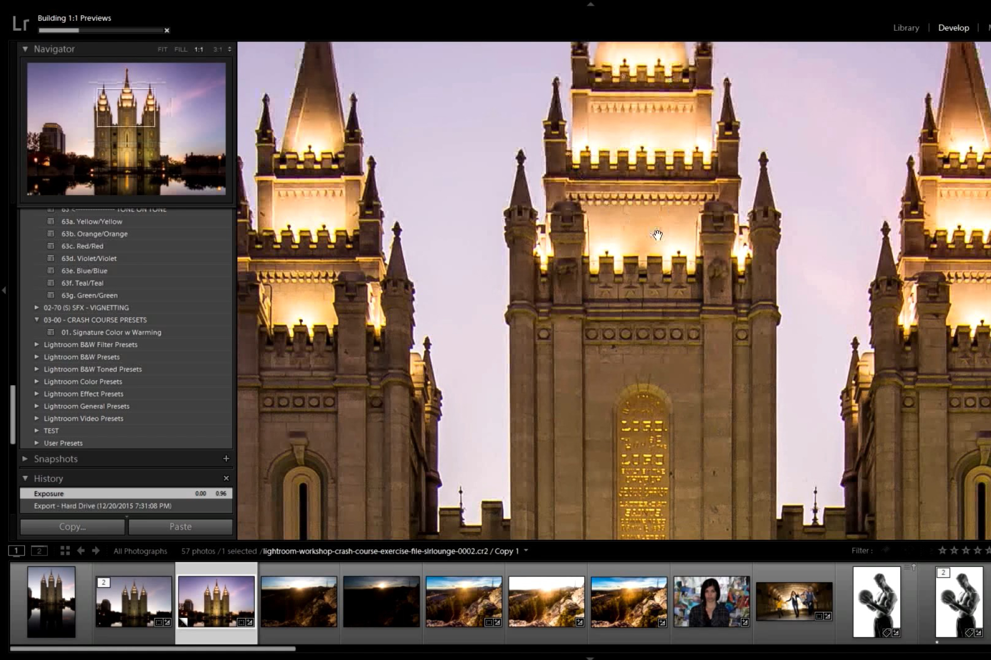
Task: Expand Lightroom Effect Presets folder
Action: (x=37, y=394)
